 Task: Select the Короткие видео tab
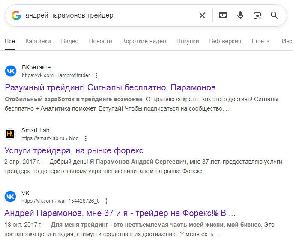[x=144, y=41]
